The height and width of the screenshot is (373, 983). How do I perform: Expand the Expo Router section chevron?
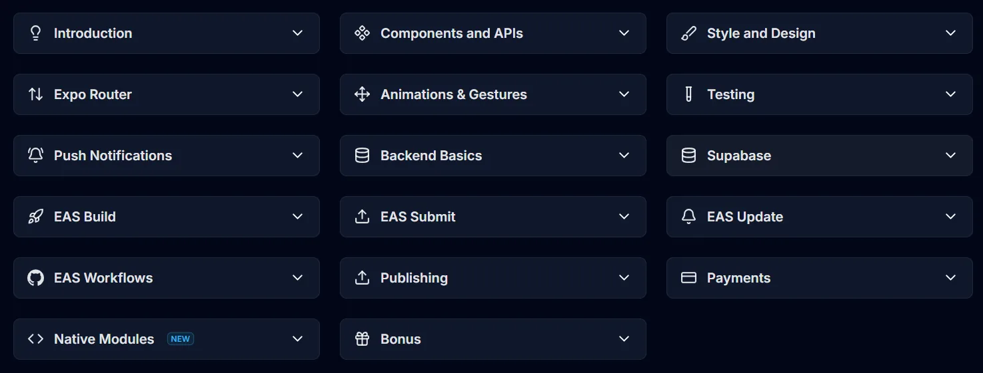298,94
